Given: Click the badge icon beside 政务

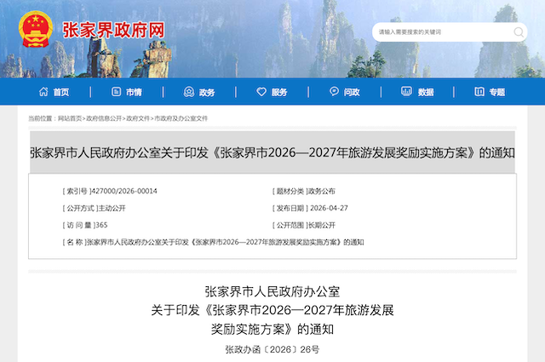Looking at the screenshot, I should click(189, 92).
